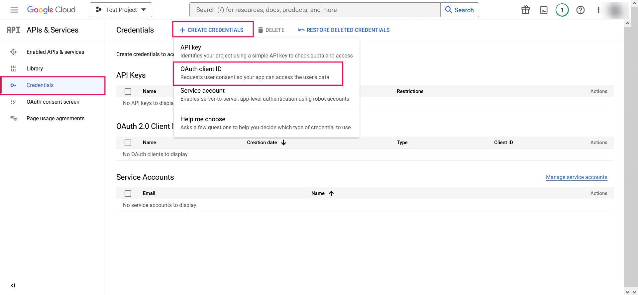Screen dimensions: 638x295
Task: Toggle OAuth 2.0 clients select-all checkbox
Action: (x=128, y=143)
